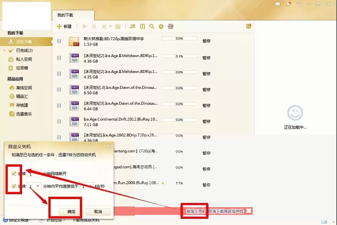The width and height of the screenshot is (337, 225).
Task: Select 已完成(2) in the sidebar
Action: (x=24, y=51)
